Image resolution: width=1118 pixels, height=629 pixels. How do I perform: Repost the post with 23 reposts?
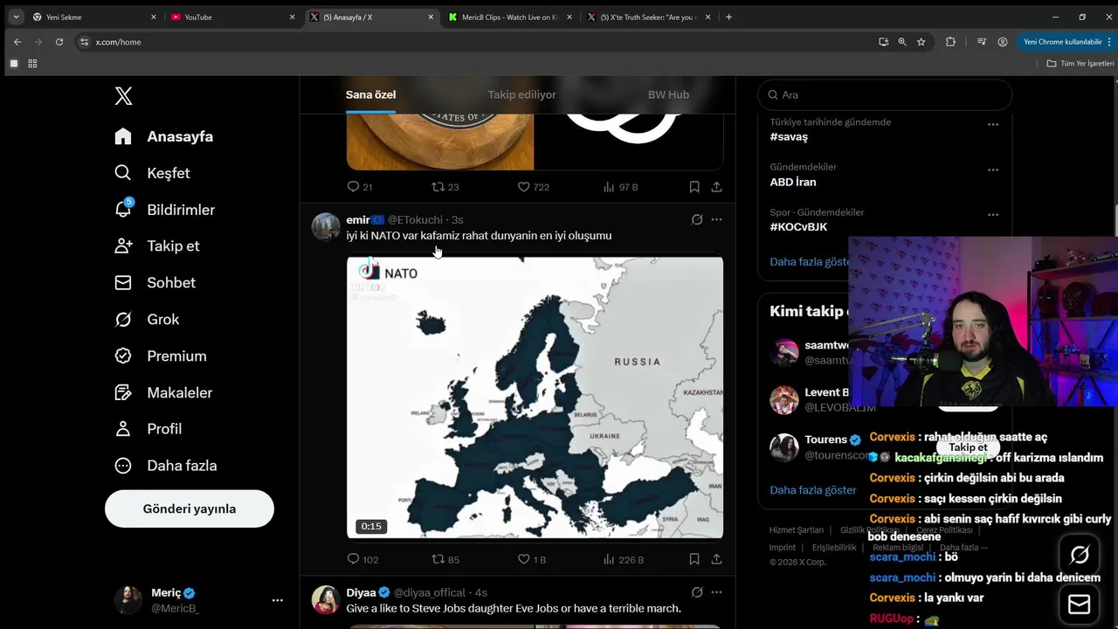click(445, 187)
